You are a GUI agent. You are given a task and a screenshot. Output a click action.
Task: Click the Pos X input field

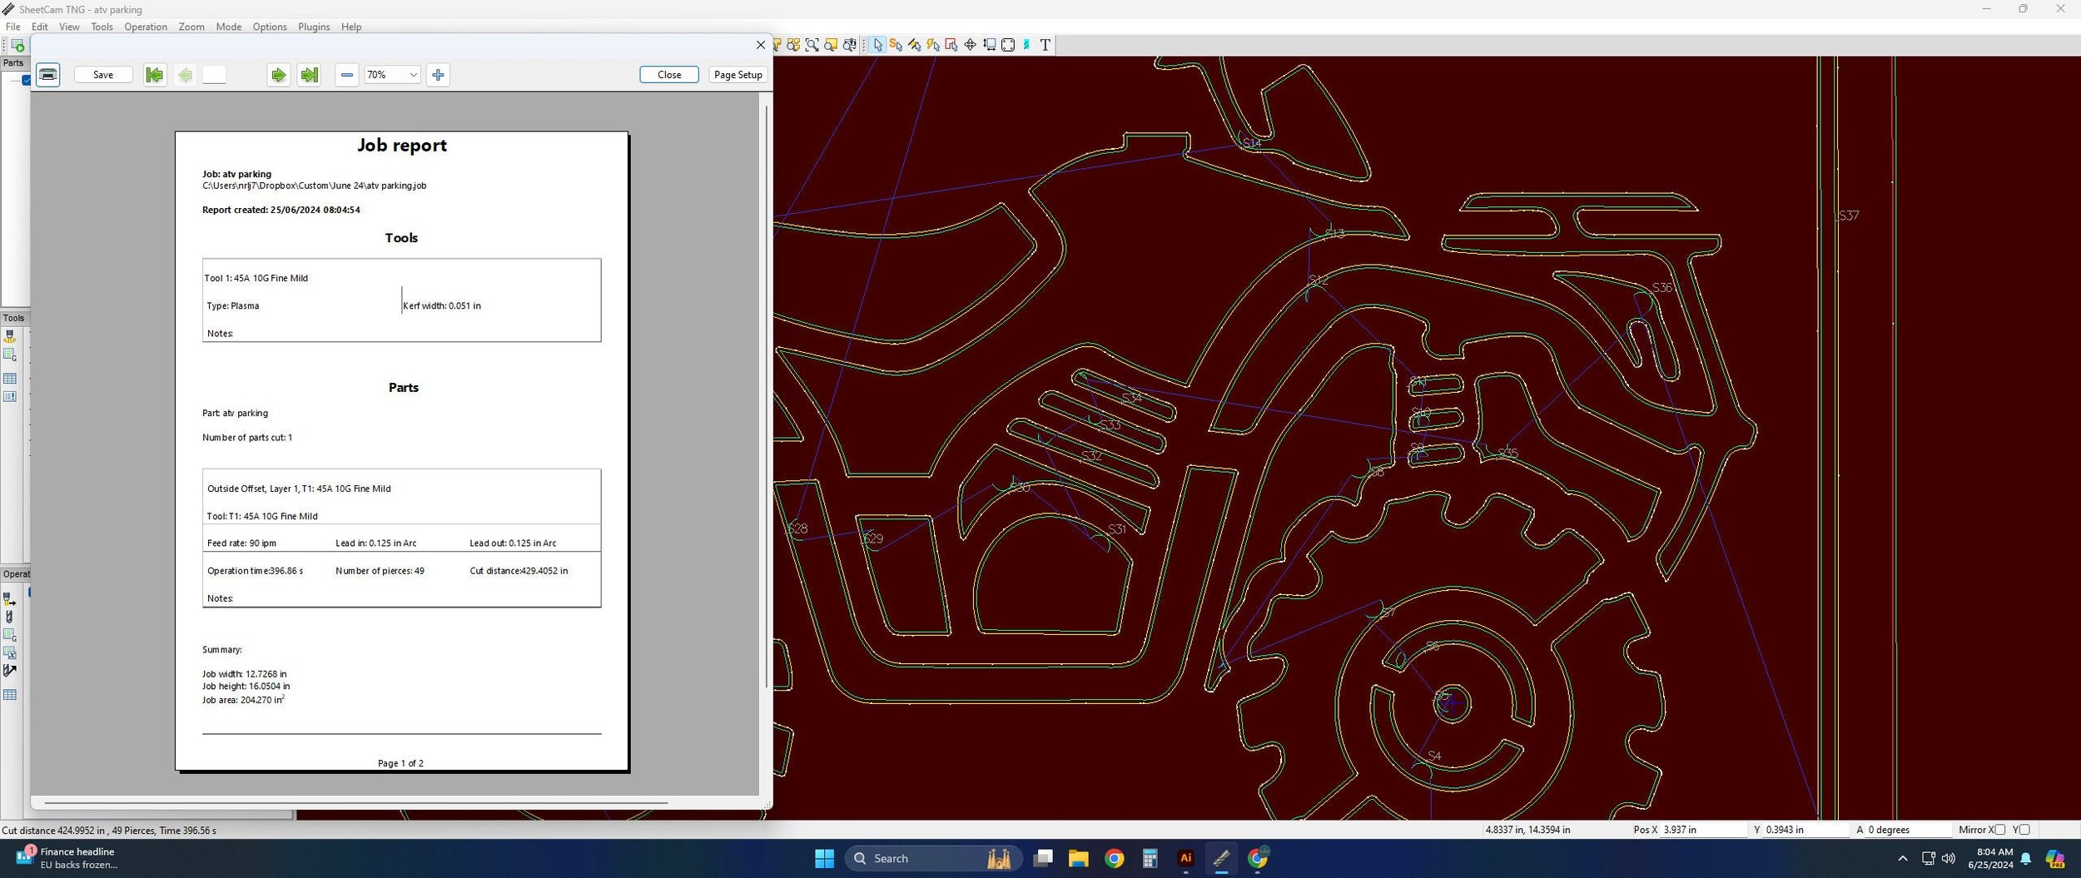(x=1703, y=830)
